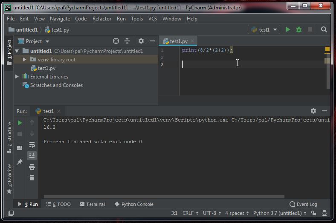The image size is (336, 223).
Task: Clear output with the trash icon
Action: point(32,177)
